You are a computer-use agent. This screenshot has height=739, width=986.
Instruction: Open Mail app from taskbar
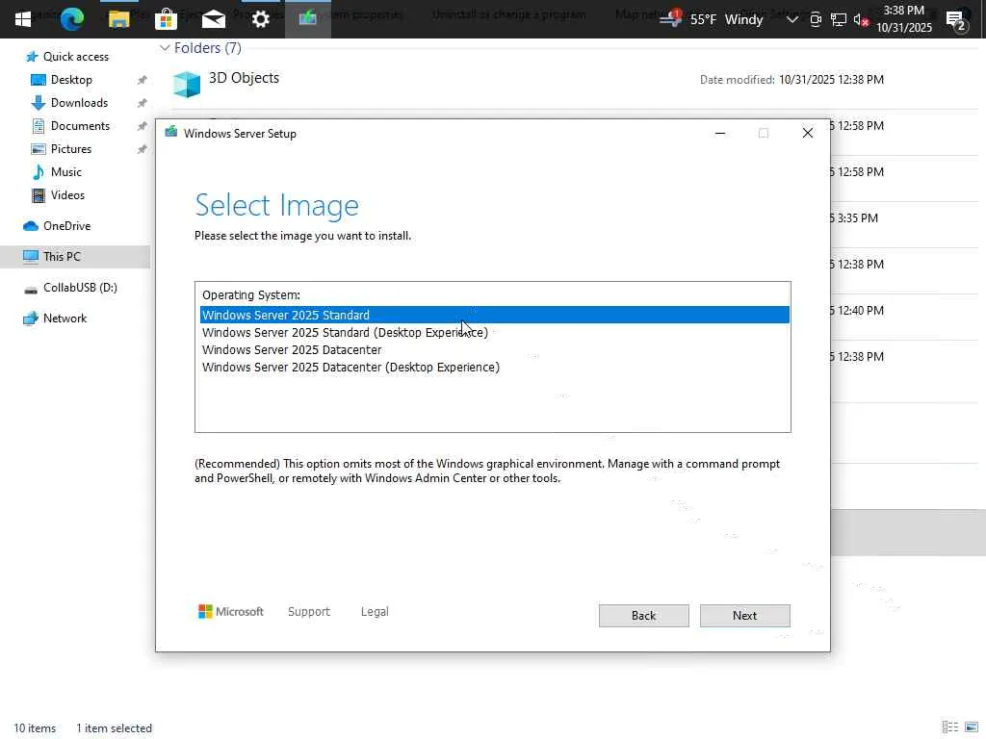tap(213, 19)
